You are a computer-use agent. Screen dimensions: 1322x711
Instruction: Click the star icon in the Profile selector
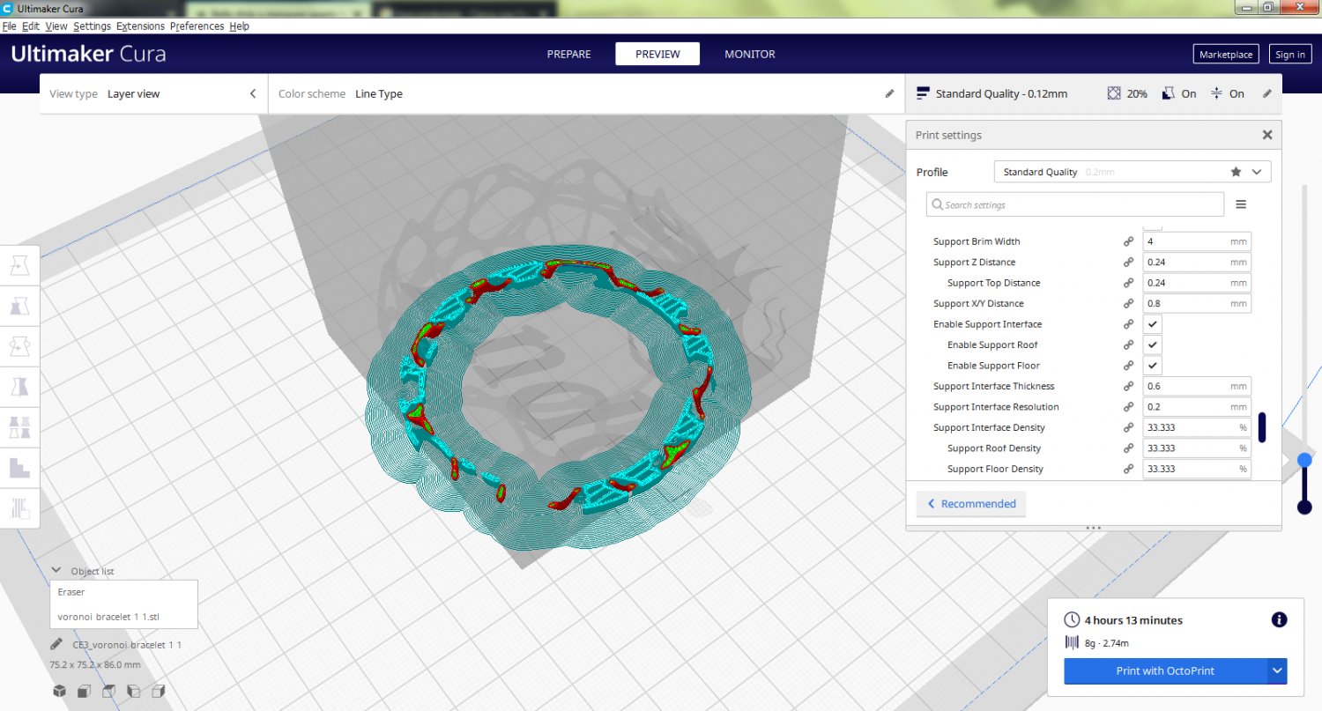pos(1236,172)
